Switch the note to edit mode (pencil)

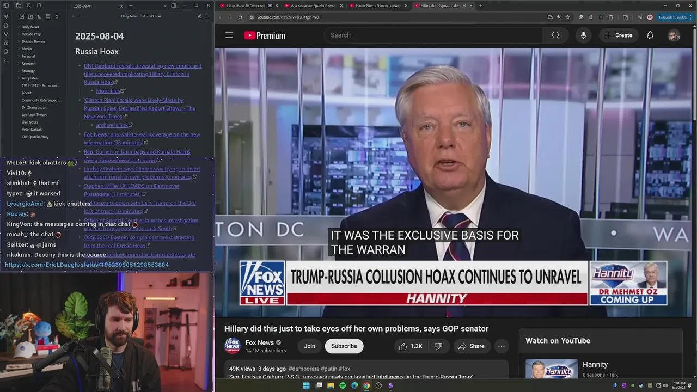[x=199, y=16]
